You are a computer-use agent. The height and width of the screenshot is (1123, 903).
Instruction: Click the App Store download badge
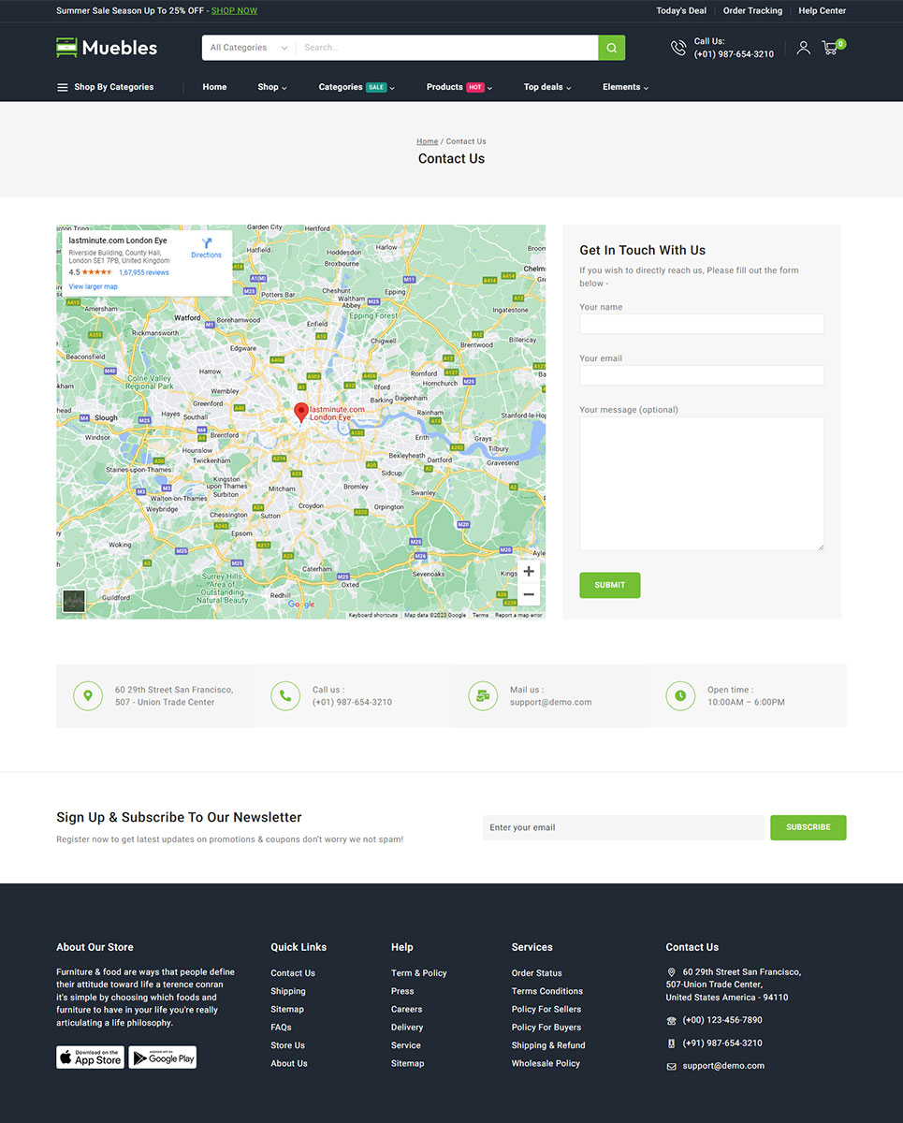tap(90, 1057)
